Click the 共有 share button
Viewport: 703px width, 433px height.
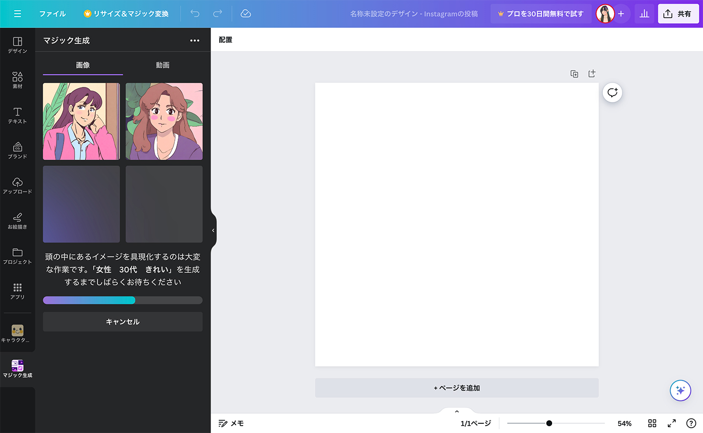[678, 14]
